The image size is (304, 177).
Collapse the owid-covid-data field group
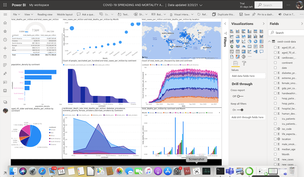click(x=269, y=42)
